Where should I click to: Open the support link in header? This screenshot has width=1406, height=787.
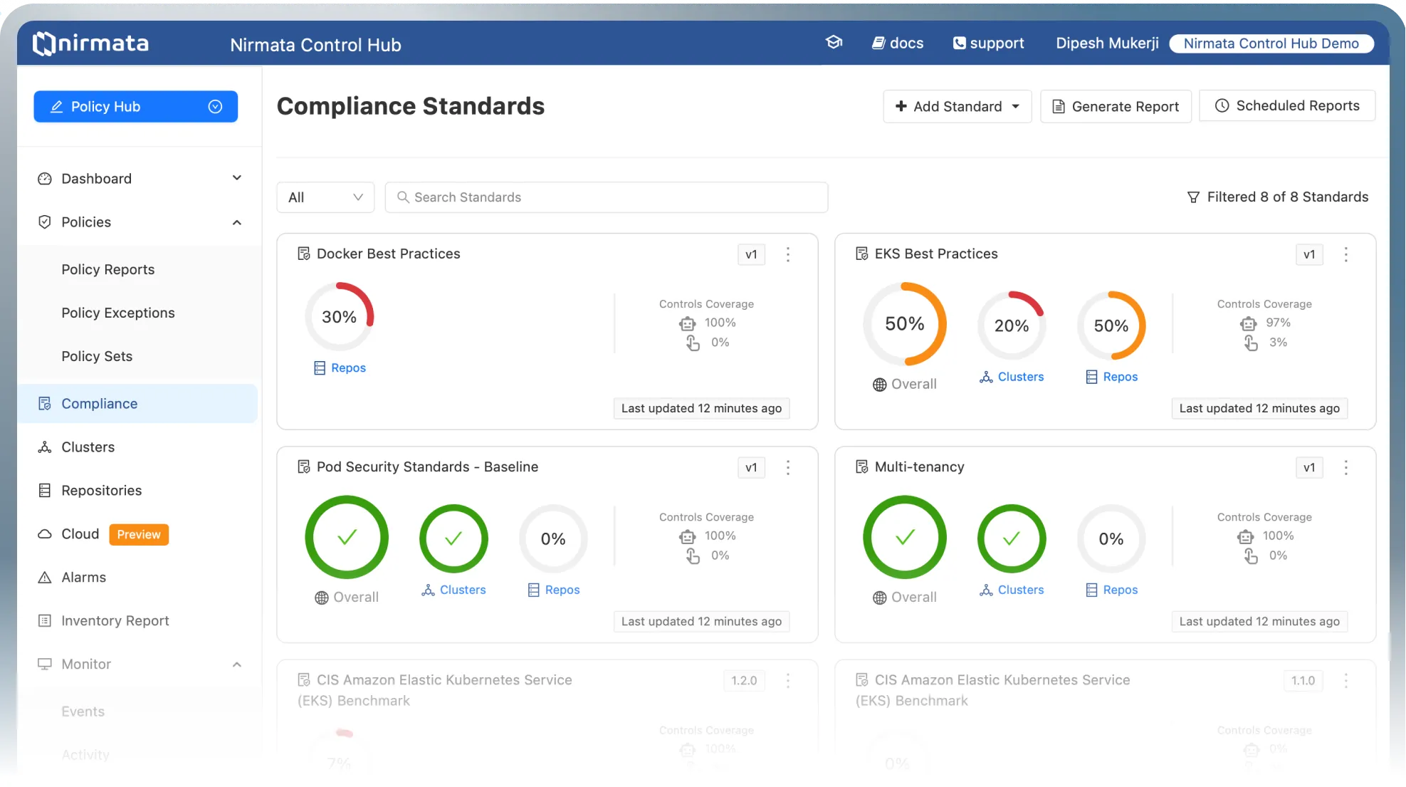989,43
